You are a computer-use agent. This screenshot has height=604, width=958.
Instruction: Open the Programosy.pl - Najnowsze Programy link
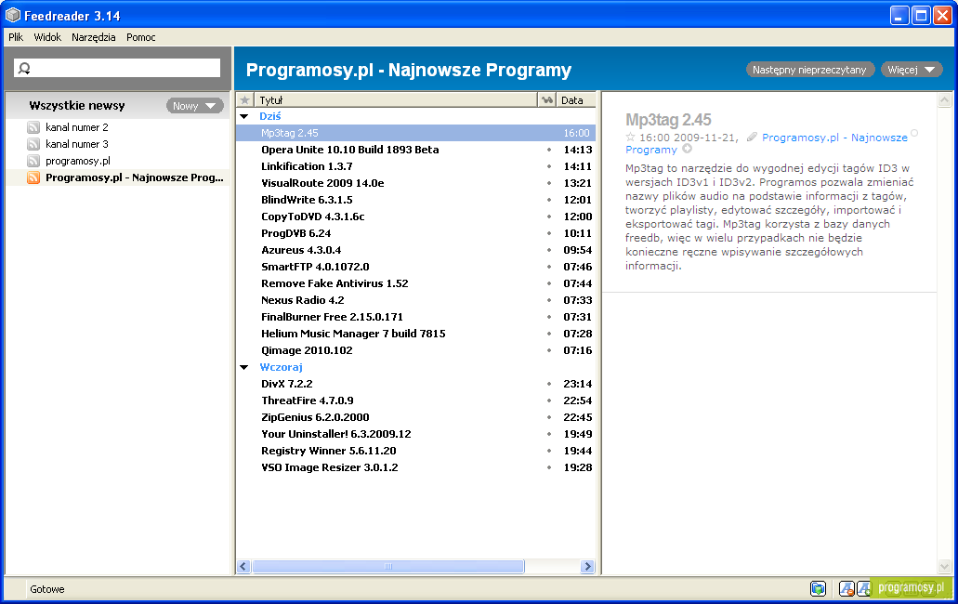767,143
